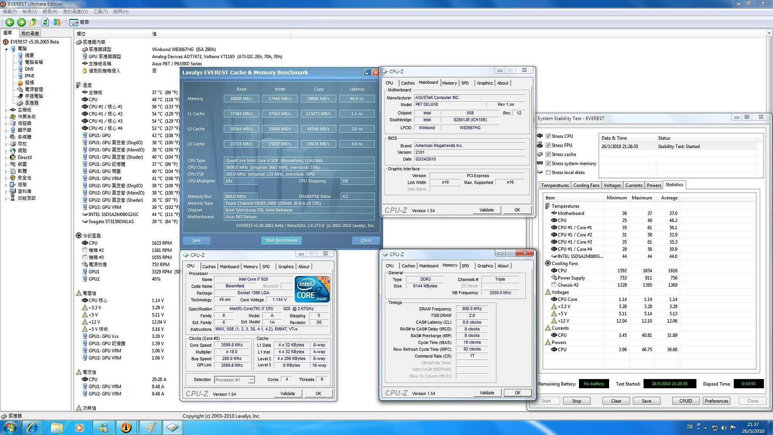Image resolution: width=773 pixels, height=435 pixels.
Task: Click the green Back arrow in EVEREST toolbar
Action: (10, 23)
